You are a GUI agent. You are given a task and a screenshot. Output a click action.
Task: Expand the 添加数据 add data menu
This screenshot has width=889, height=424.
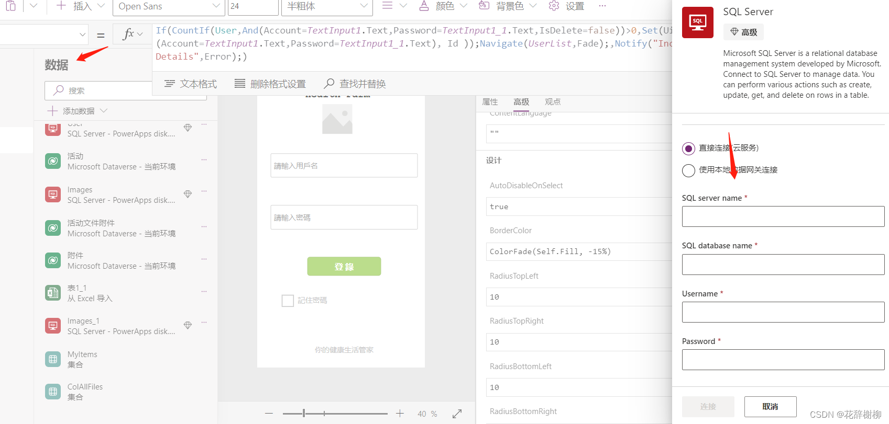(x=77, y=111)
